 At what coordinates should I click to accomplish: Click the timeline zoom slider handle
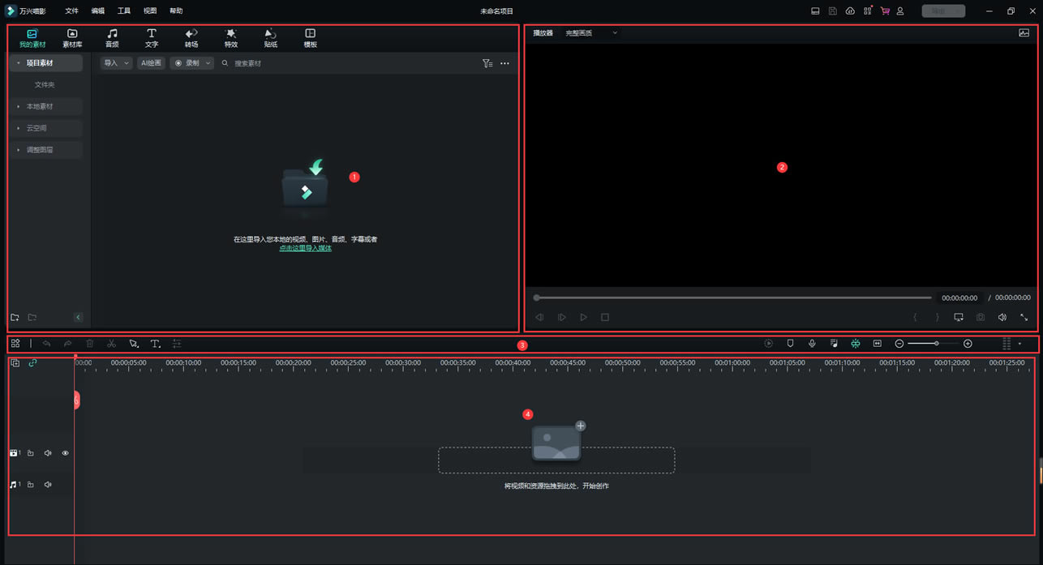tap(936, 344)
